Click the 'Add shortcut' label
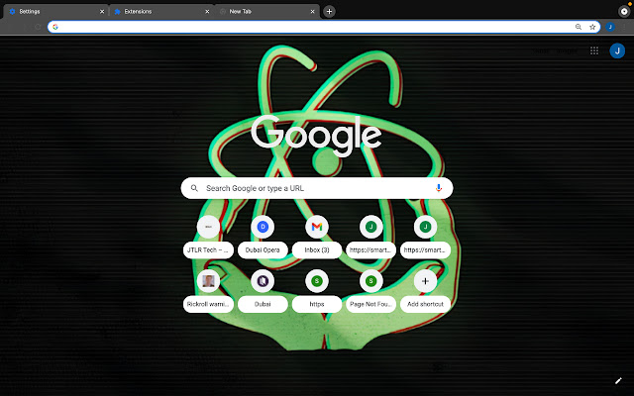 click(425, 304)
